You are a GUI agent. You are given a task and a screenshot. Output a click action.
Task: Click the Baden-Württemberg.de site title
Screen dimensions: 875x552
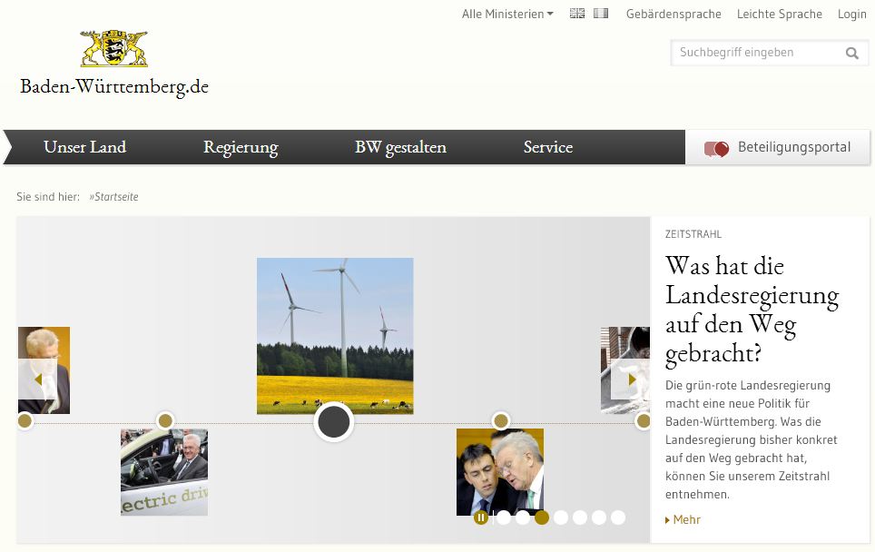pos(114,87)
